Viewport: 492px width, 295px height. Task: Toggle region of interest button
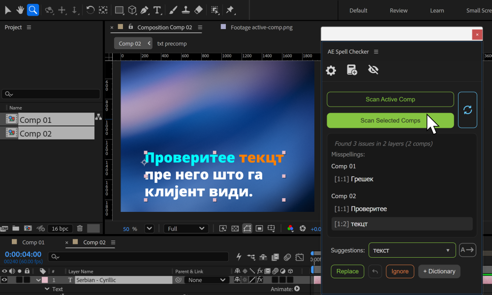click(x=259, y=229)
